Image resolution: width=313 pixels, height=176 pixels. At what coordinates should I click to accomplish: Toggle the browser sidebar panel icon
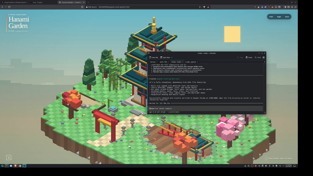click(x=285, y=7)
